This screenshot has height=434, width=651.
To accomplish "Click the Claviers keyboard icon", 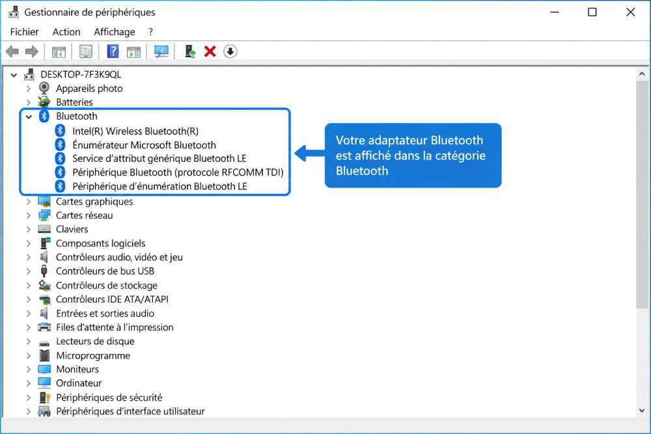I will 44,228.
